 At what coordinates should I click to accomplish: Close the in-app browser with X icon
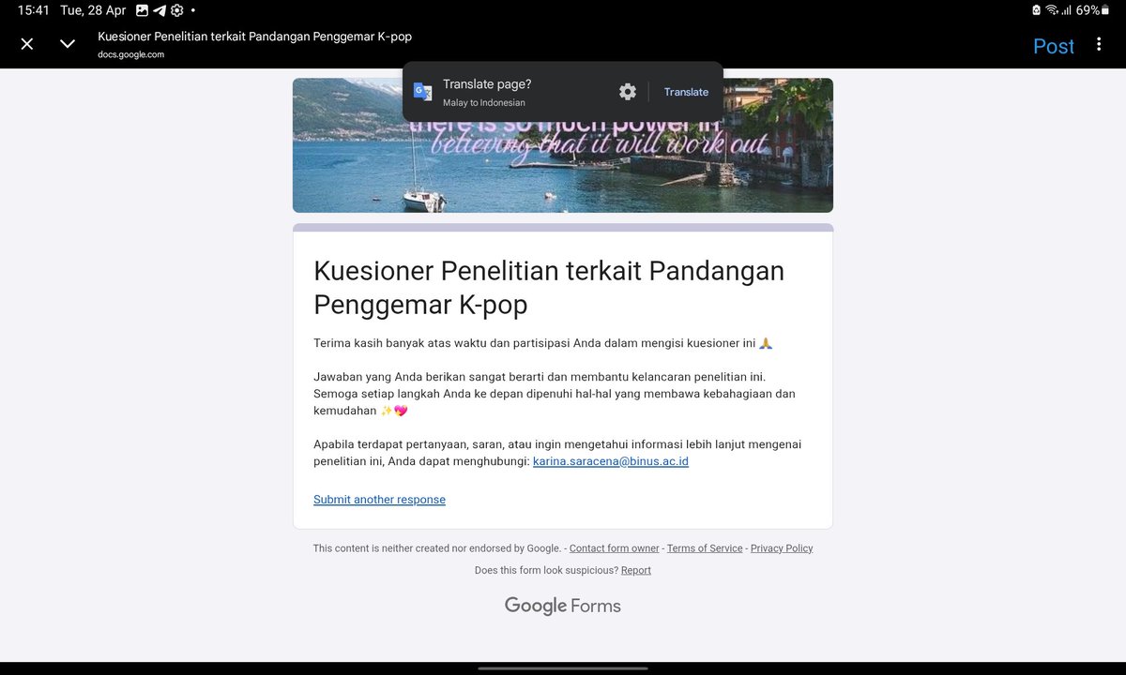tap(27, 44)
